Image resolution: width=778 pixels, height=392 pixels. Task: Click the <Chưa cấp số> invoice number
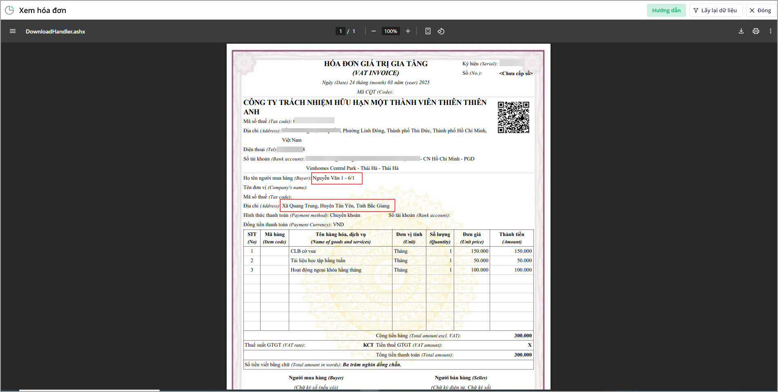click(516, 73)
